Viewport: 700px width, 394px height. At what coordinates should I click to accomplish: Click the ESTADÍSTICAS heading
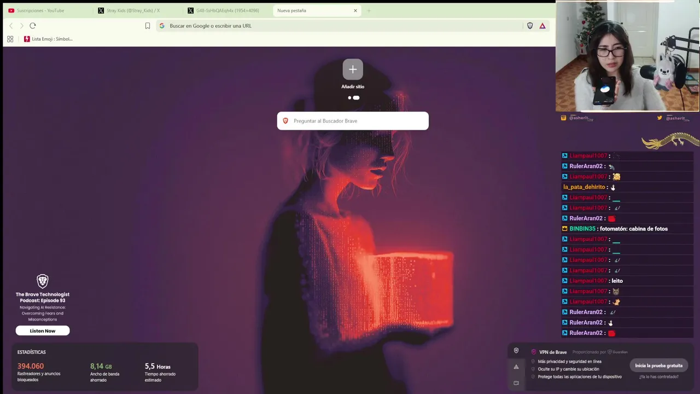32,352
